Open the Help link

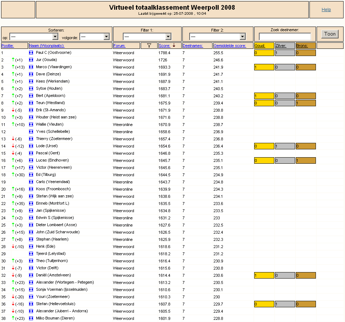(x=326, y=10)
